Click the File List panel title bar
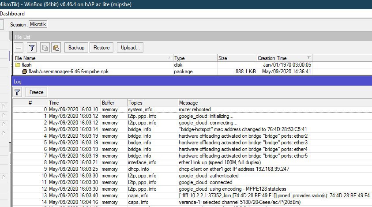 [x=192, y=37]
